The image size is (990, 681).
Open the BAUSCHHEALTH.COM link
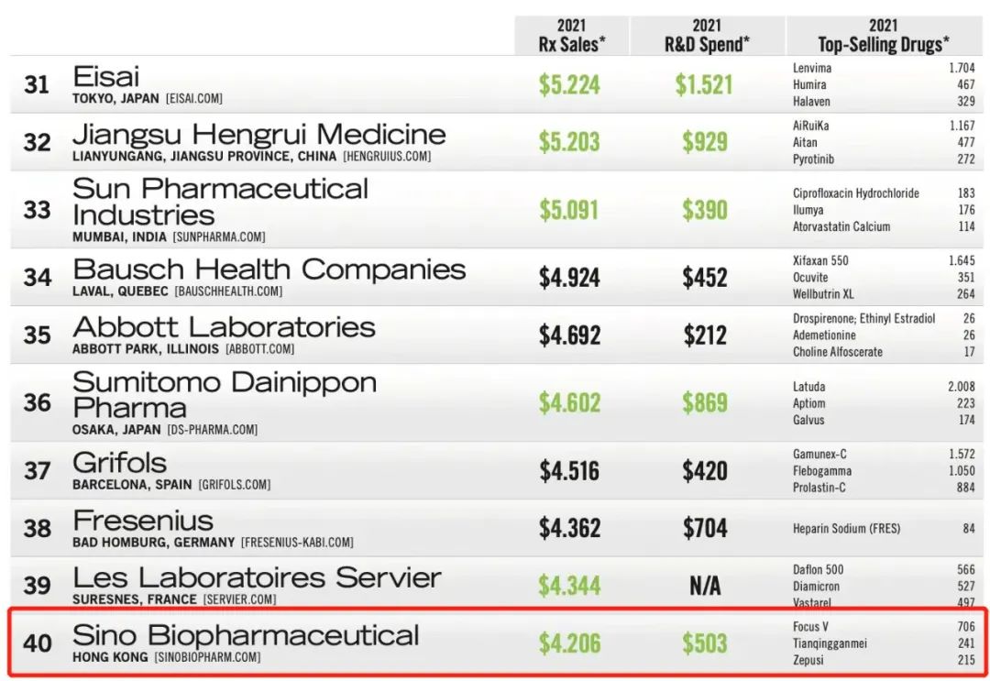pyautogui.click(x=226, y=291)
